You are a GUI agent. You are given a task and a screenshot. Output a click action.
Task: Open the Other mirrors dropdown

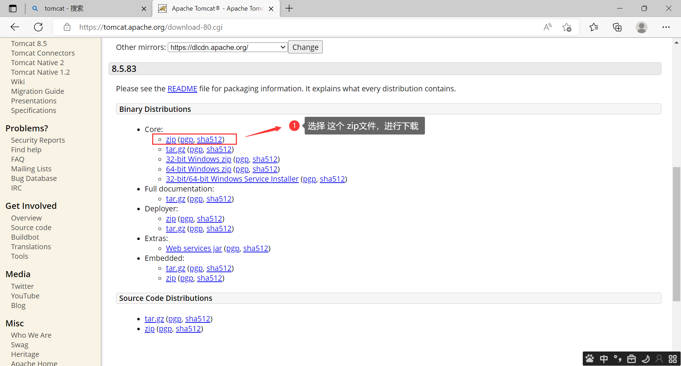(x=227, y=47)
